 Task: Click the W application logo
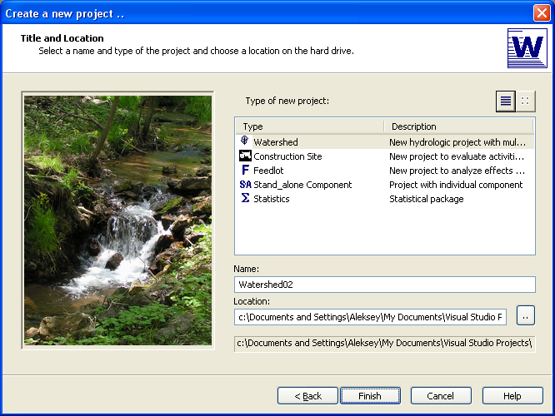(527, 48)
